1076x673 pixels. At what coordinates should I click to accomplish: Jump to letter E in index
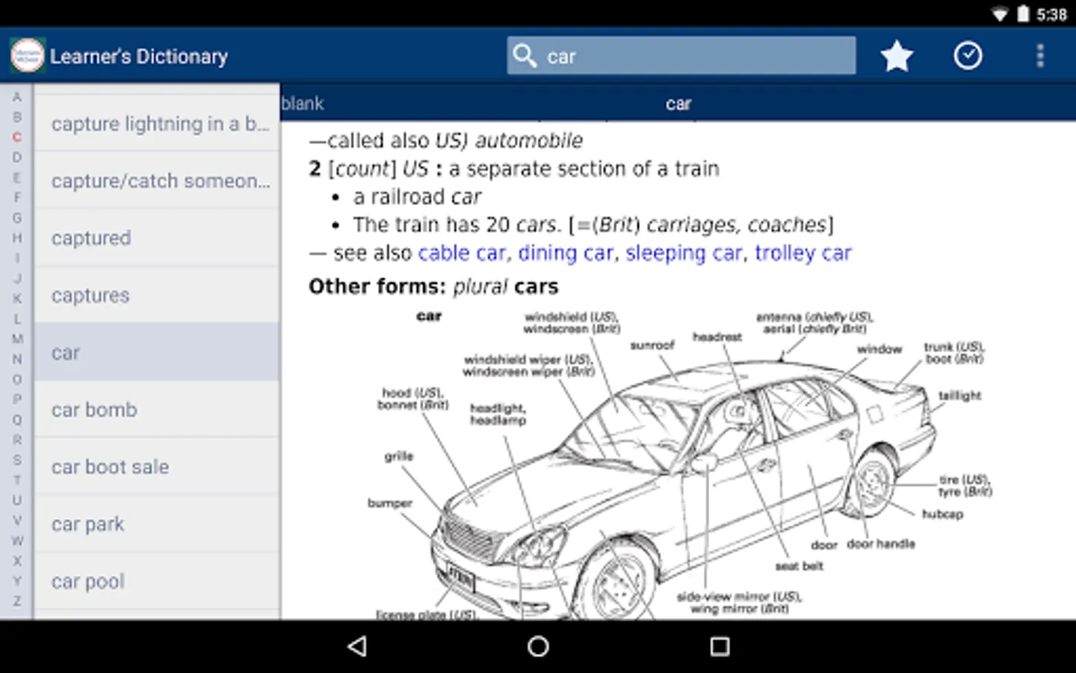click(16, 177)
